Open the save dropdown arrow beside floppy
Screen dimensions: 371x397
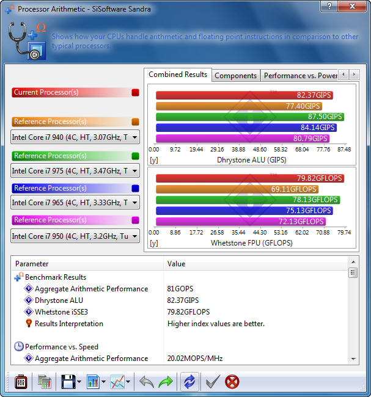point(79,382)
